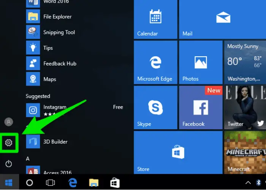Open the Twitter tile
The image size is (266, 190).
245,108
